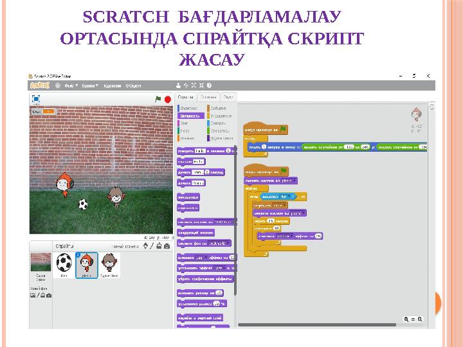Screen dimensions: 463x347
Task: Click the спрятаться block in the palette
Action: (188, 208)
